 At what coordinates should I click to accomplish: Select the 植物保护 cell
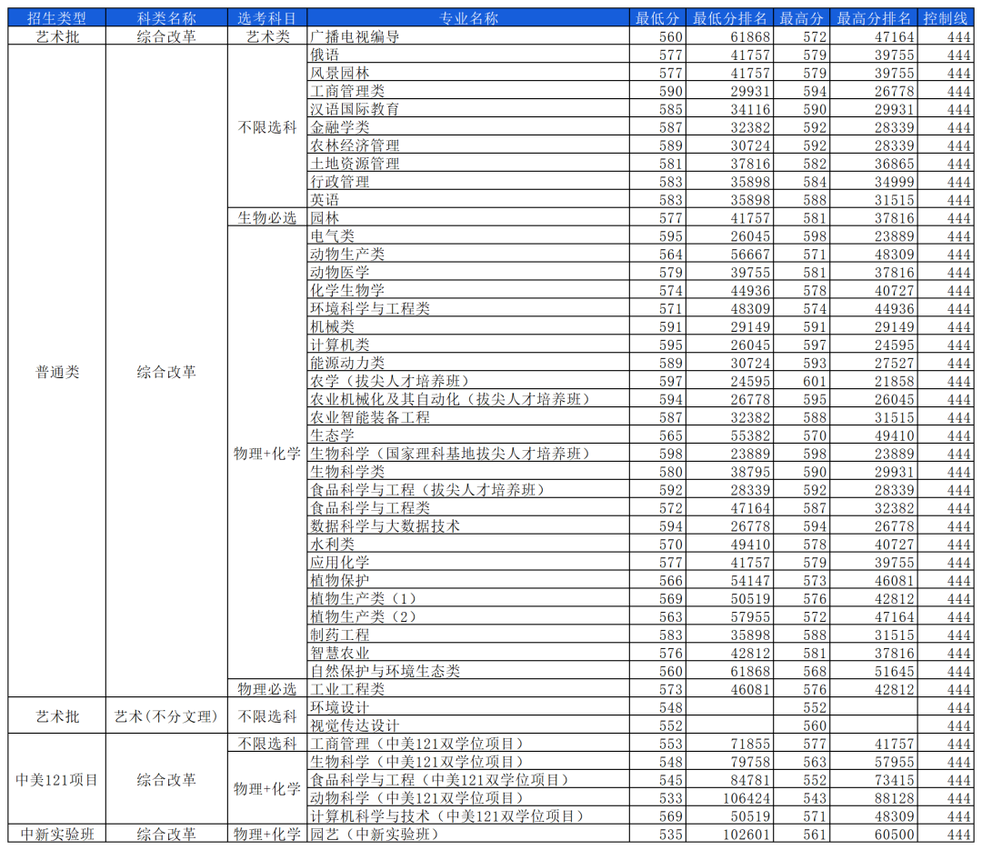tap(468, 581)
